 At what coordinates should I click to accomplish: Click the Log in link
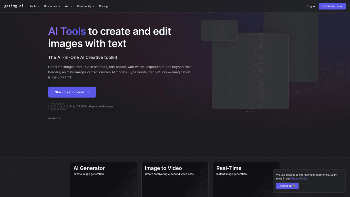[311, 6]
